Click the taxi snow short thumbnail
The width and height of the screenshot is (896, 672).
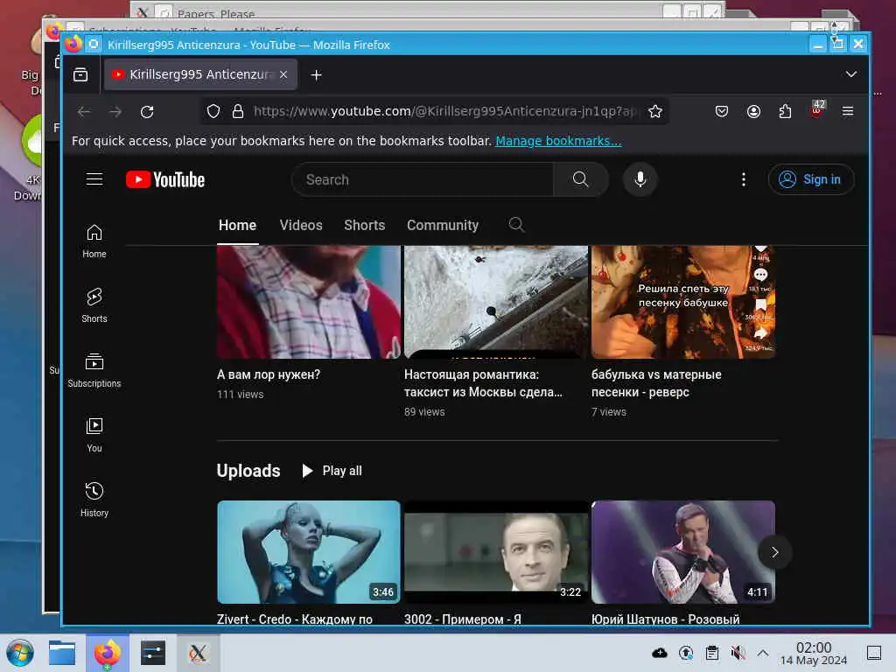coord(496,302)
